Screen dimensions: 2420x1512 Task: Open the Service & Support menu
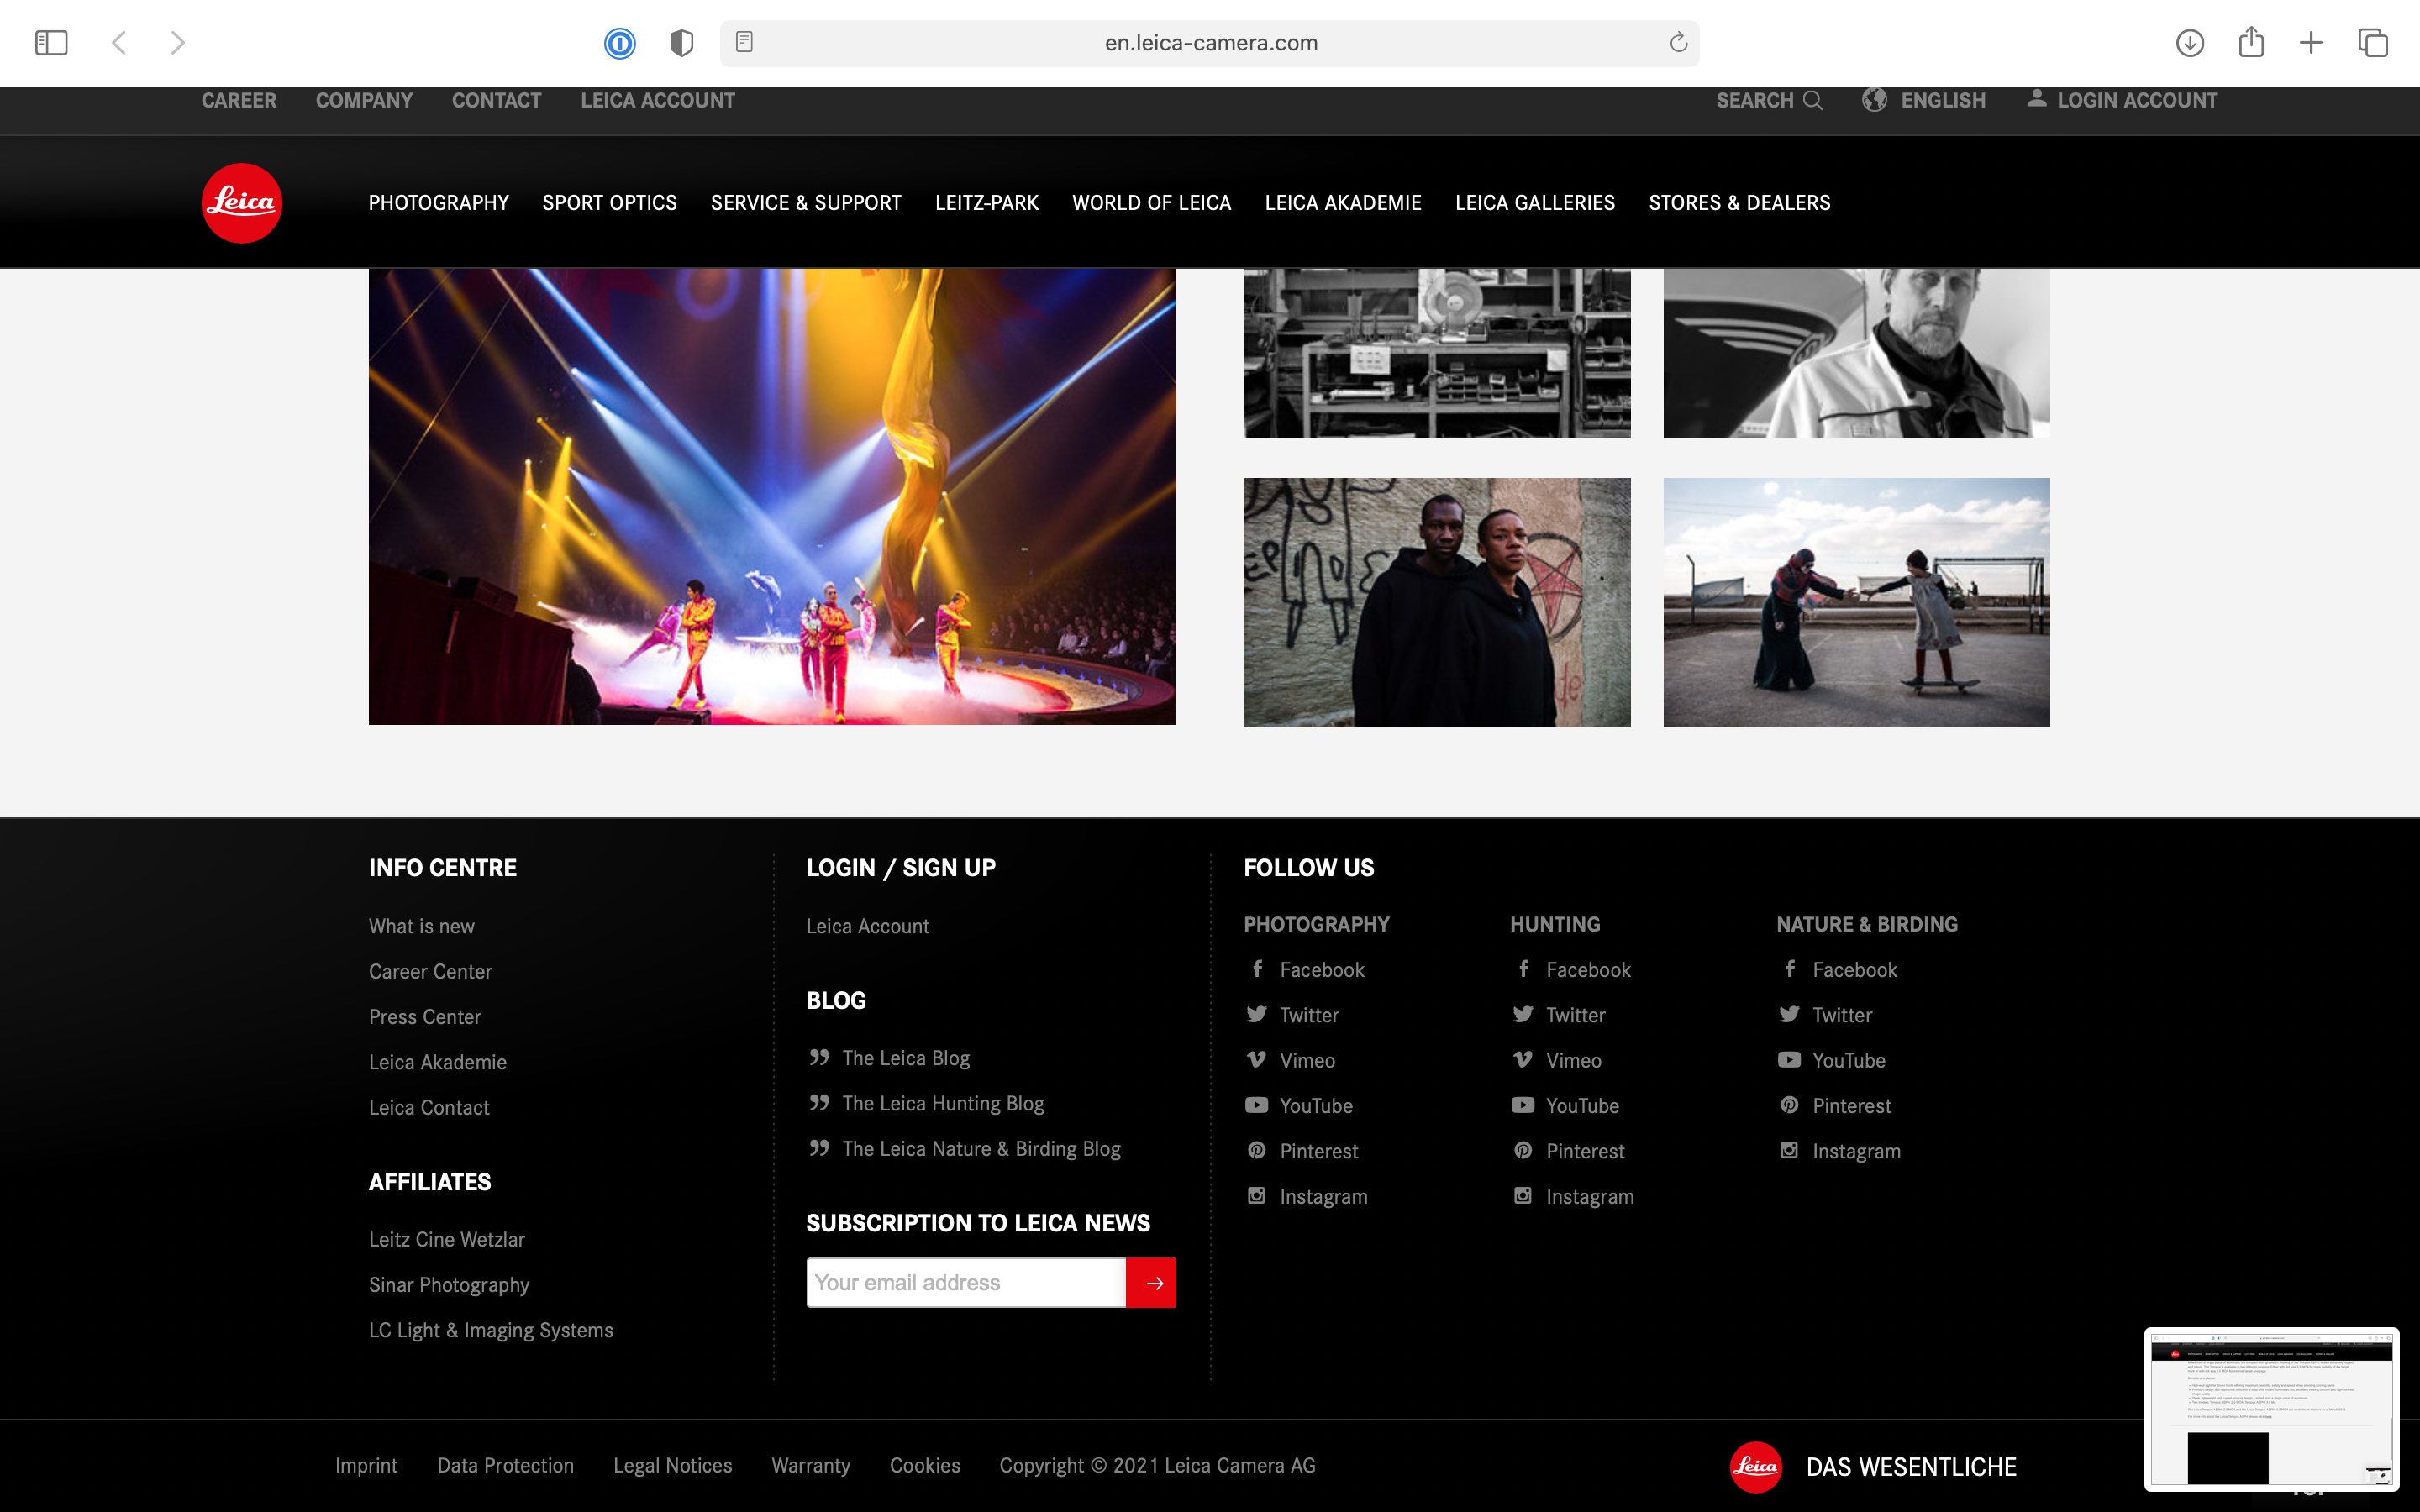806,203
